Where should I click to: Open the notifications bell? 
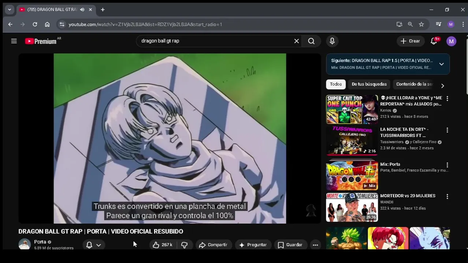point(434,41)
